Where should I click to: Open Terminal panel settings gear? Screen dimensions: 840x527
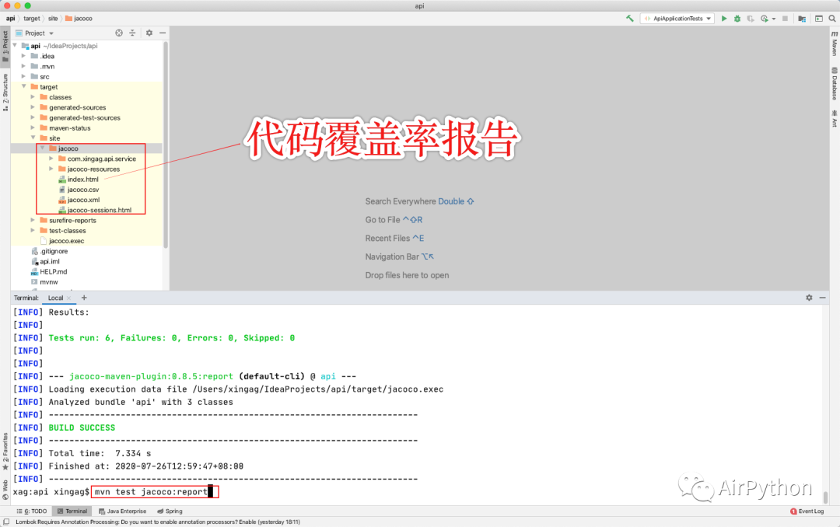tap(809, 297)
